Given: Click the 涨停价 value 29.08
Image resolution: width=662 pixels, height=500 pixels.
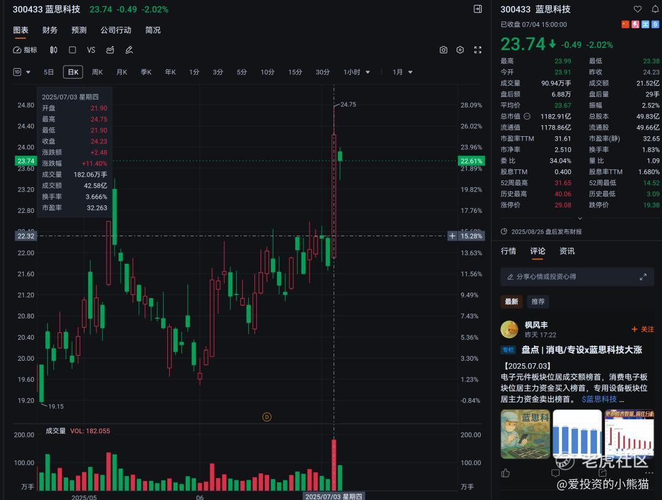Looking at the screenshot, I should click(x=563, y=205).
